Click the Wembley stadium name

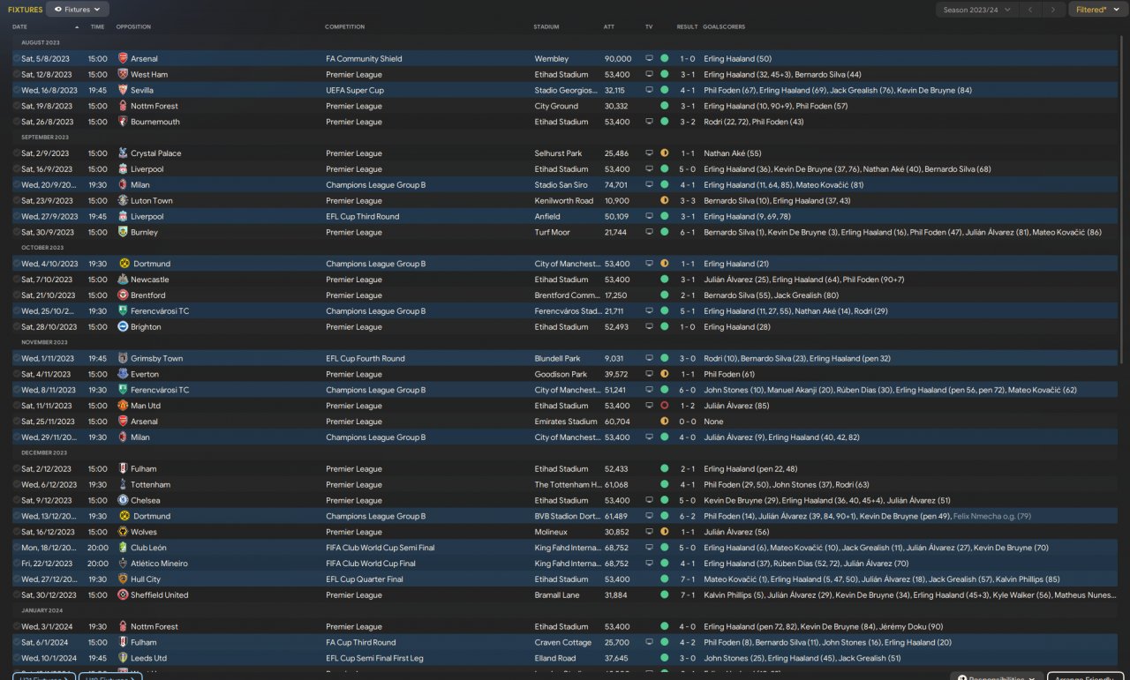[x=552, y=58]
